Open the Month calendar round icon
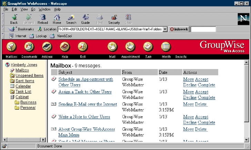Viewport: 251px width, 150px height. click(166, 47)
